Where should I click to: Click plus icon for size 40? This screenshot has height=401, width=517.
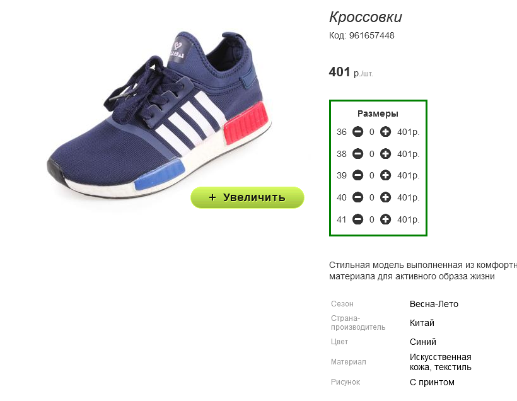(x=385, y=197)
